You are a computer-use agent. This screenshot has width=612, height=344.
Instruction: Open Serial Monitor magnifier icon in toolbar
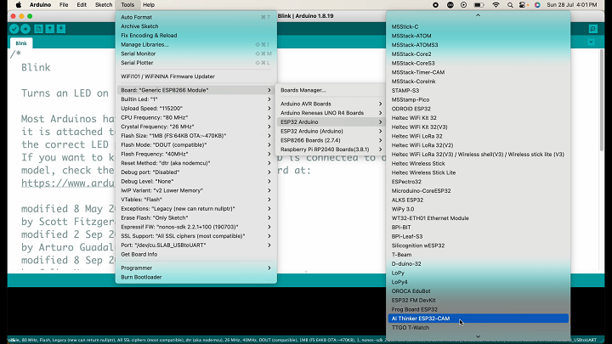click(x=593, y=29)
